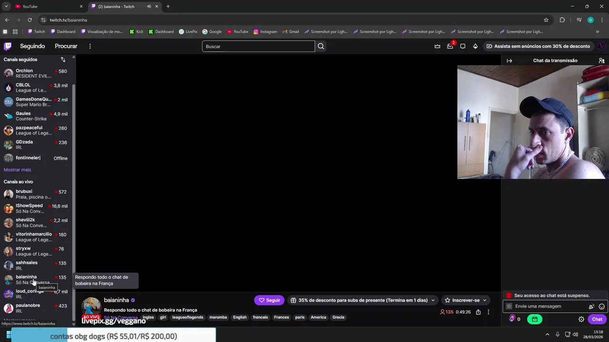Click the browser address bar URL

(69, 20)
